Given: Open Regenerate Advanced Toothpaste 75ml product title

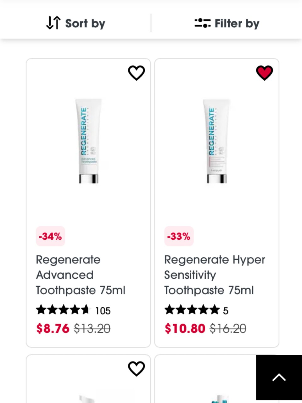Looking at the screenshot, I should [x=80, y=275].
